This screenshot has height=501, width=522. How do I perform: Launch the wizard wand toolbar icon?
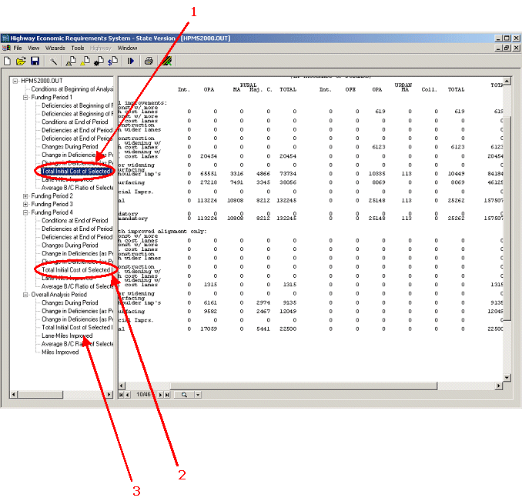point(53,62)
